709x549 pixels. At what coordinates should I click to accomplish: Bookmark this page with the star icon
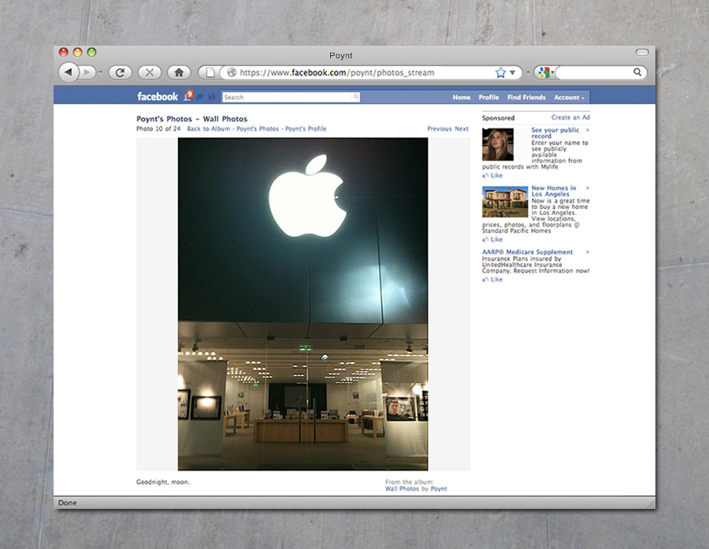click(x=500, y=72)
